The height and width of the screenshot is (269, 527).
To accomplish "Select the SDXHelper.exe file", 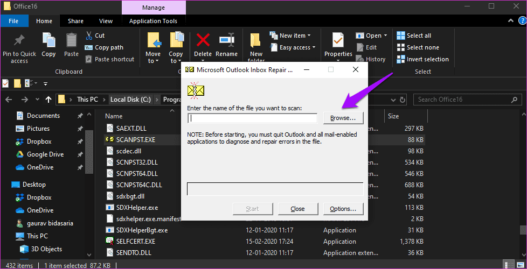I will tap(137, 207).
